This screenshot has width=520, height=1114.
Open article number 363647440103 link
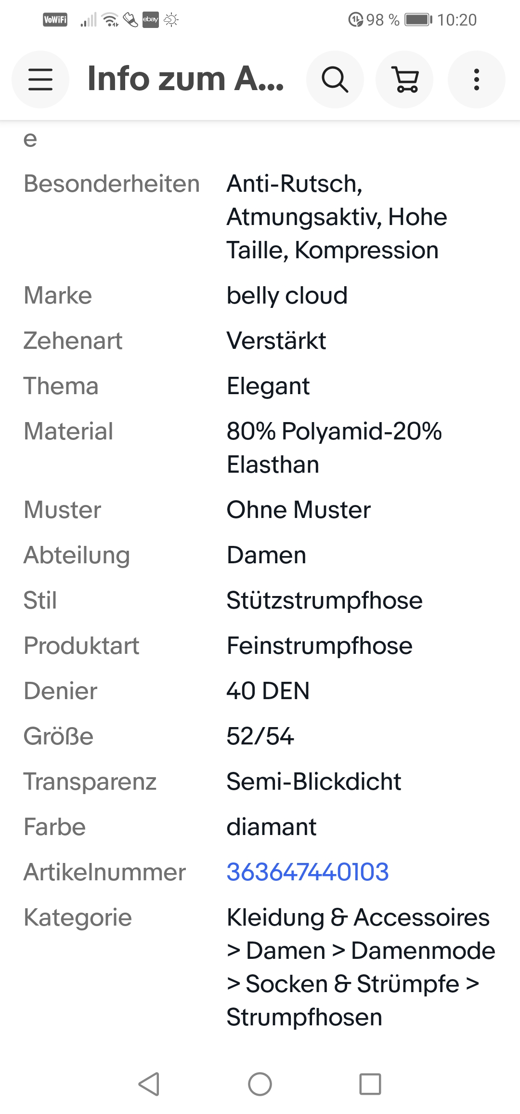pyautogui.click(x=308, y=872)
